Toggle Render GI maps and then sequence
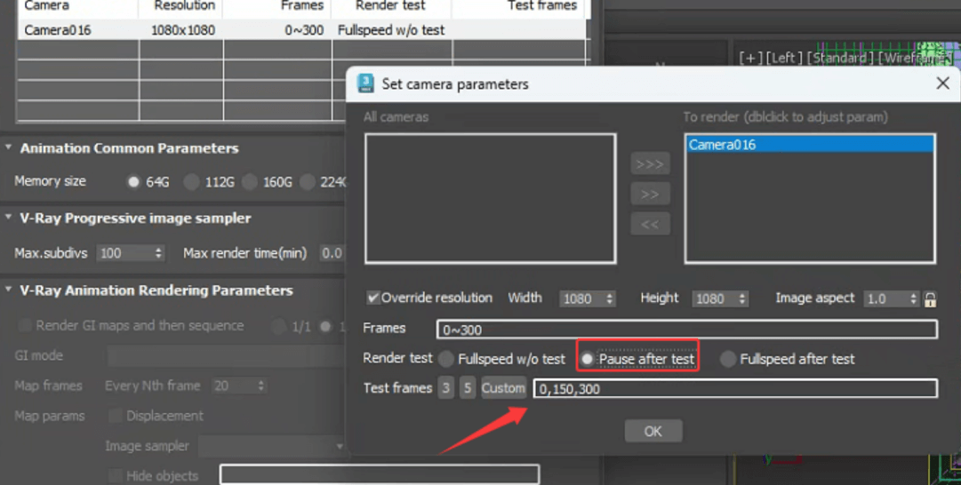961x485 pixels. click(x=25, y=325)
